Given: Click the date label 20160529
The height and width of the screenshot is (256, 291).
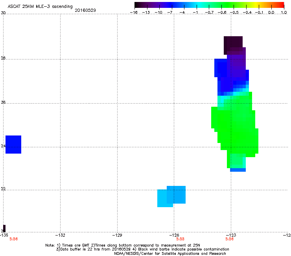Looking at the screenshot, I should (85, 10).
